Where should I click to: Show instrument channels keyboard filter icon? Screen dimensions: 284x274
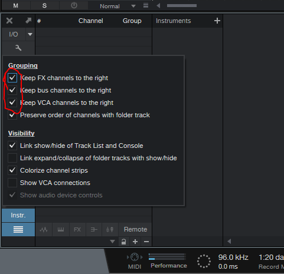(x=61, y=229)
